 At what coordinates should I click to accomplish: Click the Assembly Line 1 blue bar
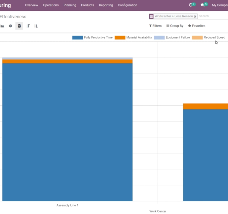(67, 132)
